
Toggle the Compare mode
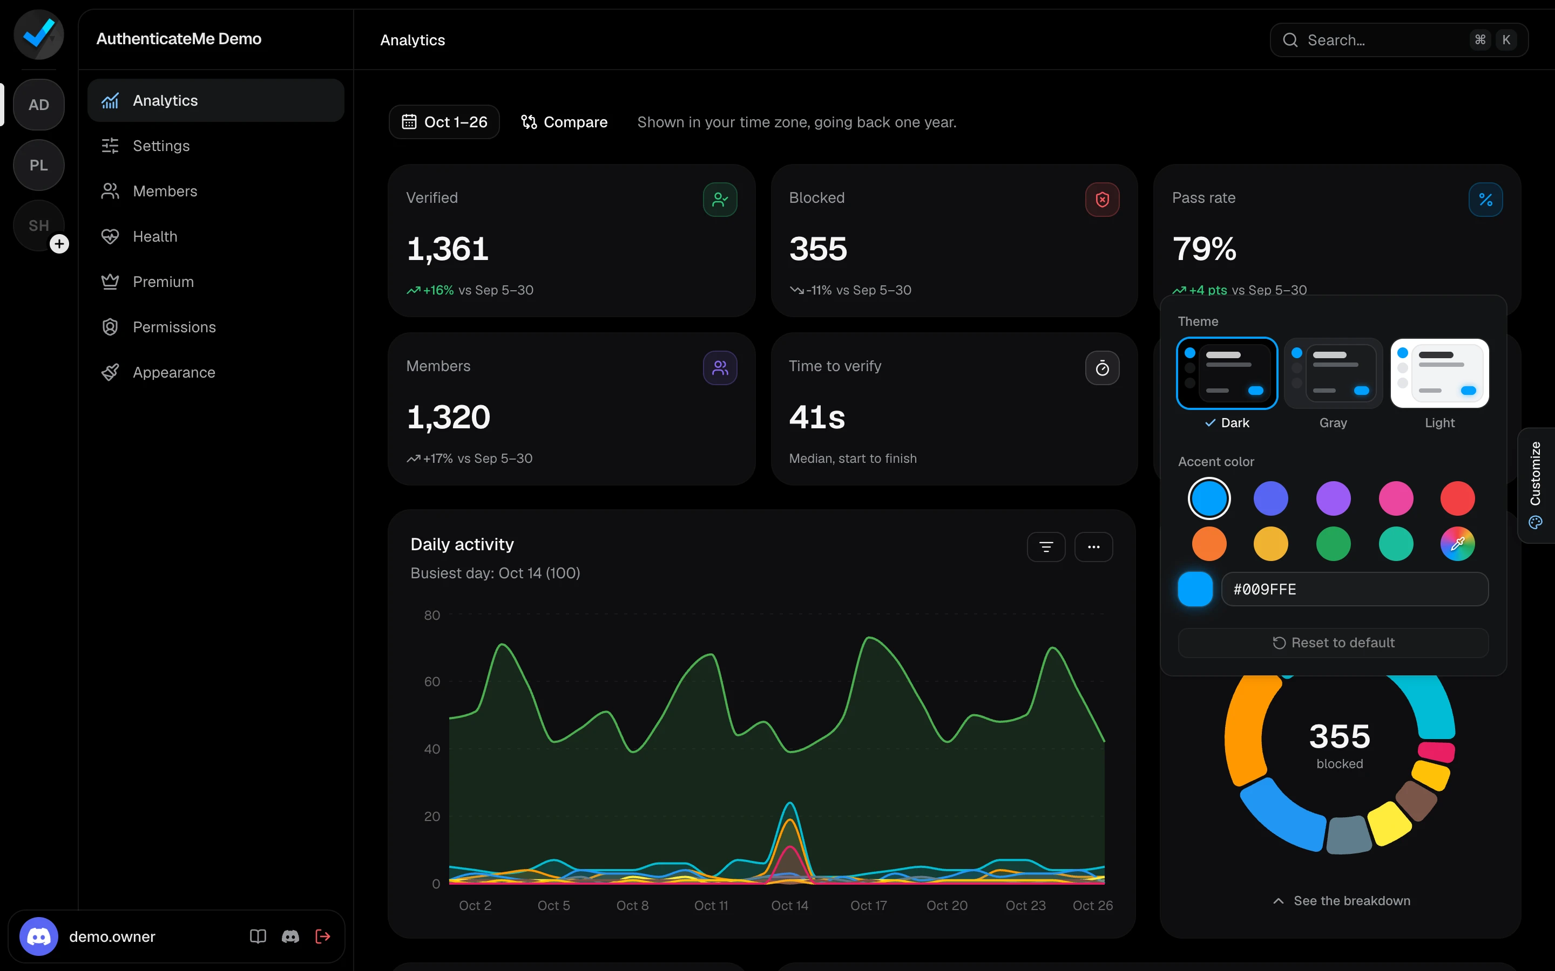[564, 122]
